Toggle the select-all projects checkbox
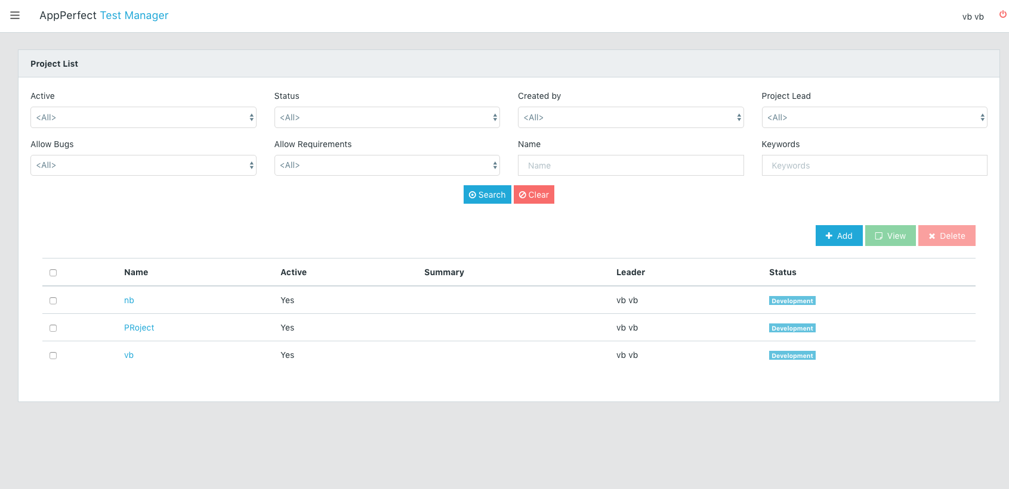The height and width of the screenshot is (489, 1009). pyautogui.click(x=53, y=273)
